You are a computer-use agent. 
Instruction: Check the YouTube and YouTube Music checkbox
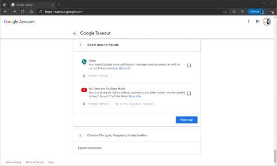[x=189, y=94]
